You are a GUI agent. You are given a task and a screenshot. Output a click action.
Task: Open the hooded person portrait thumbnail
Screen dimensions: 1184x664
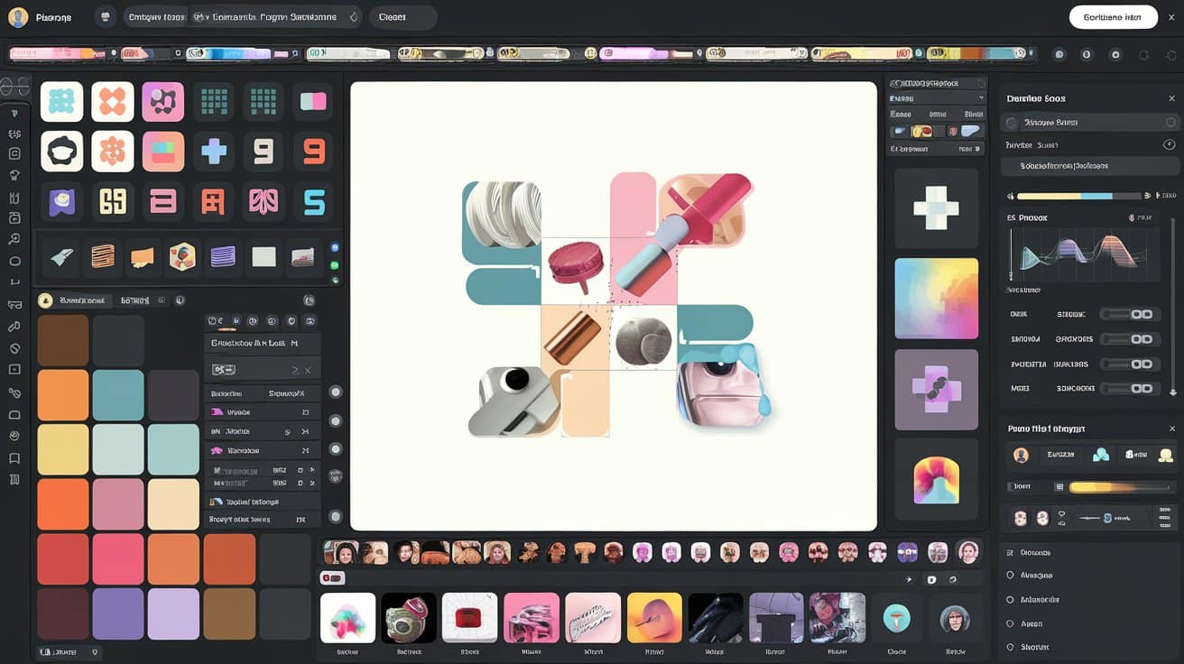[954, 618]
